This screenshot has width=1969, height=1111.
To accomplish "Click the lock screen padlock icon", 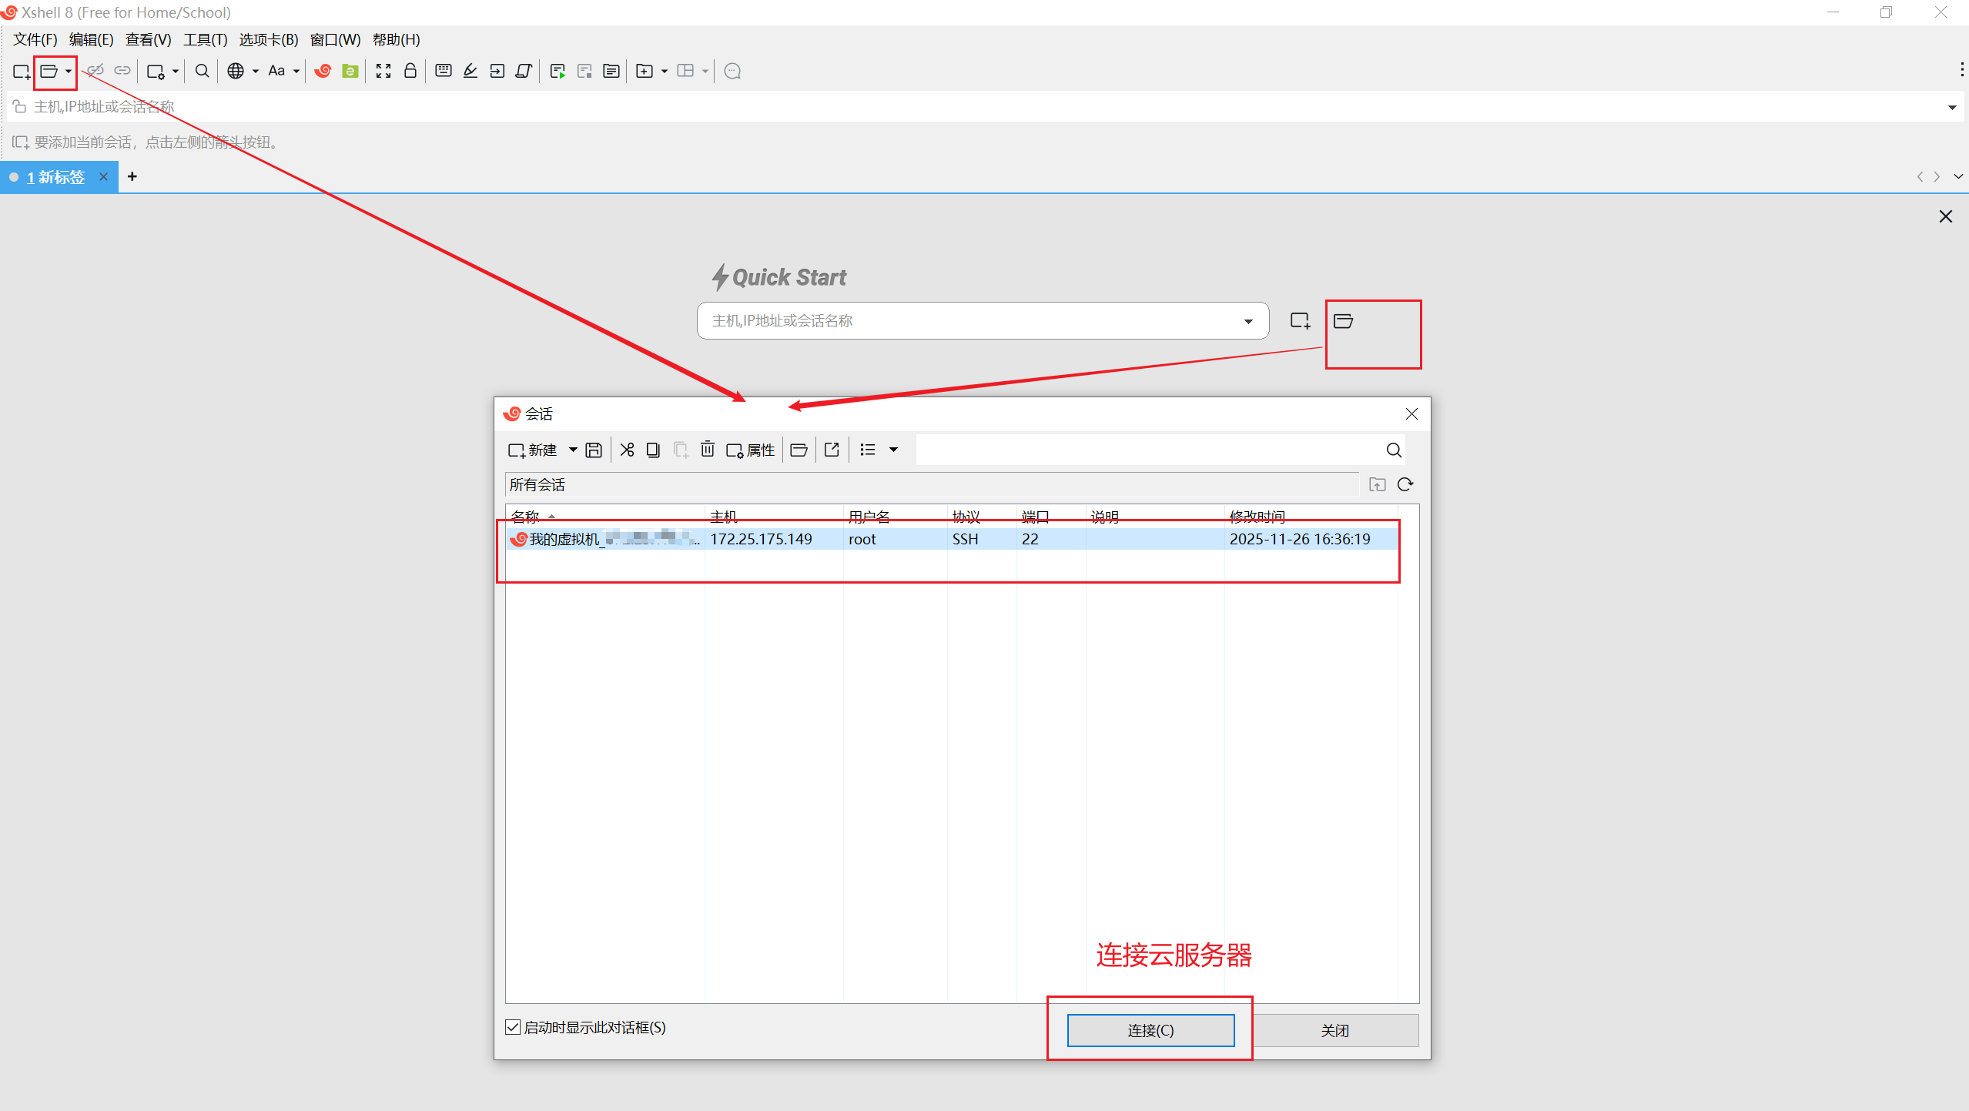I will 410,71.
